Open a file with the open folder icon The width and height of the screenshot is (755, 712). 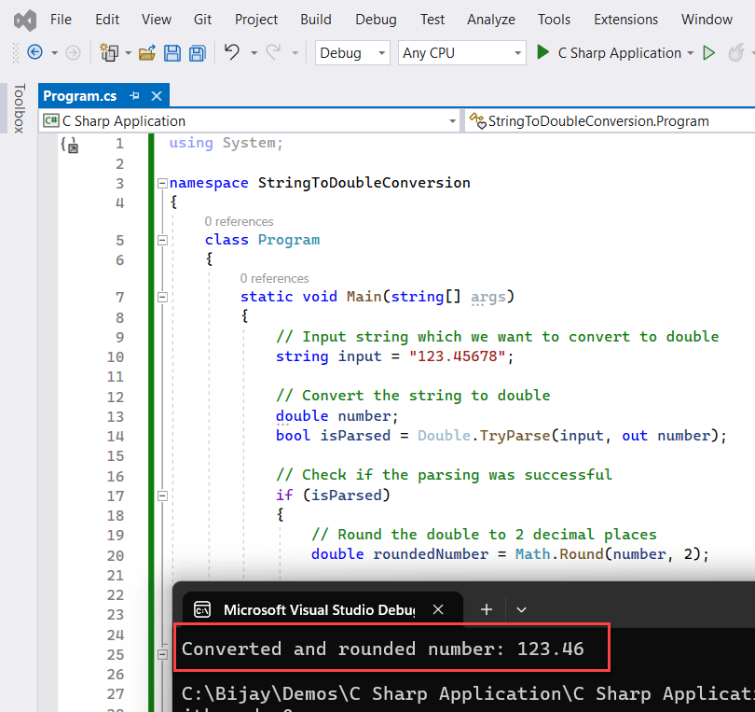147,53
